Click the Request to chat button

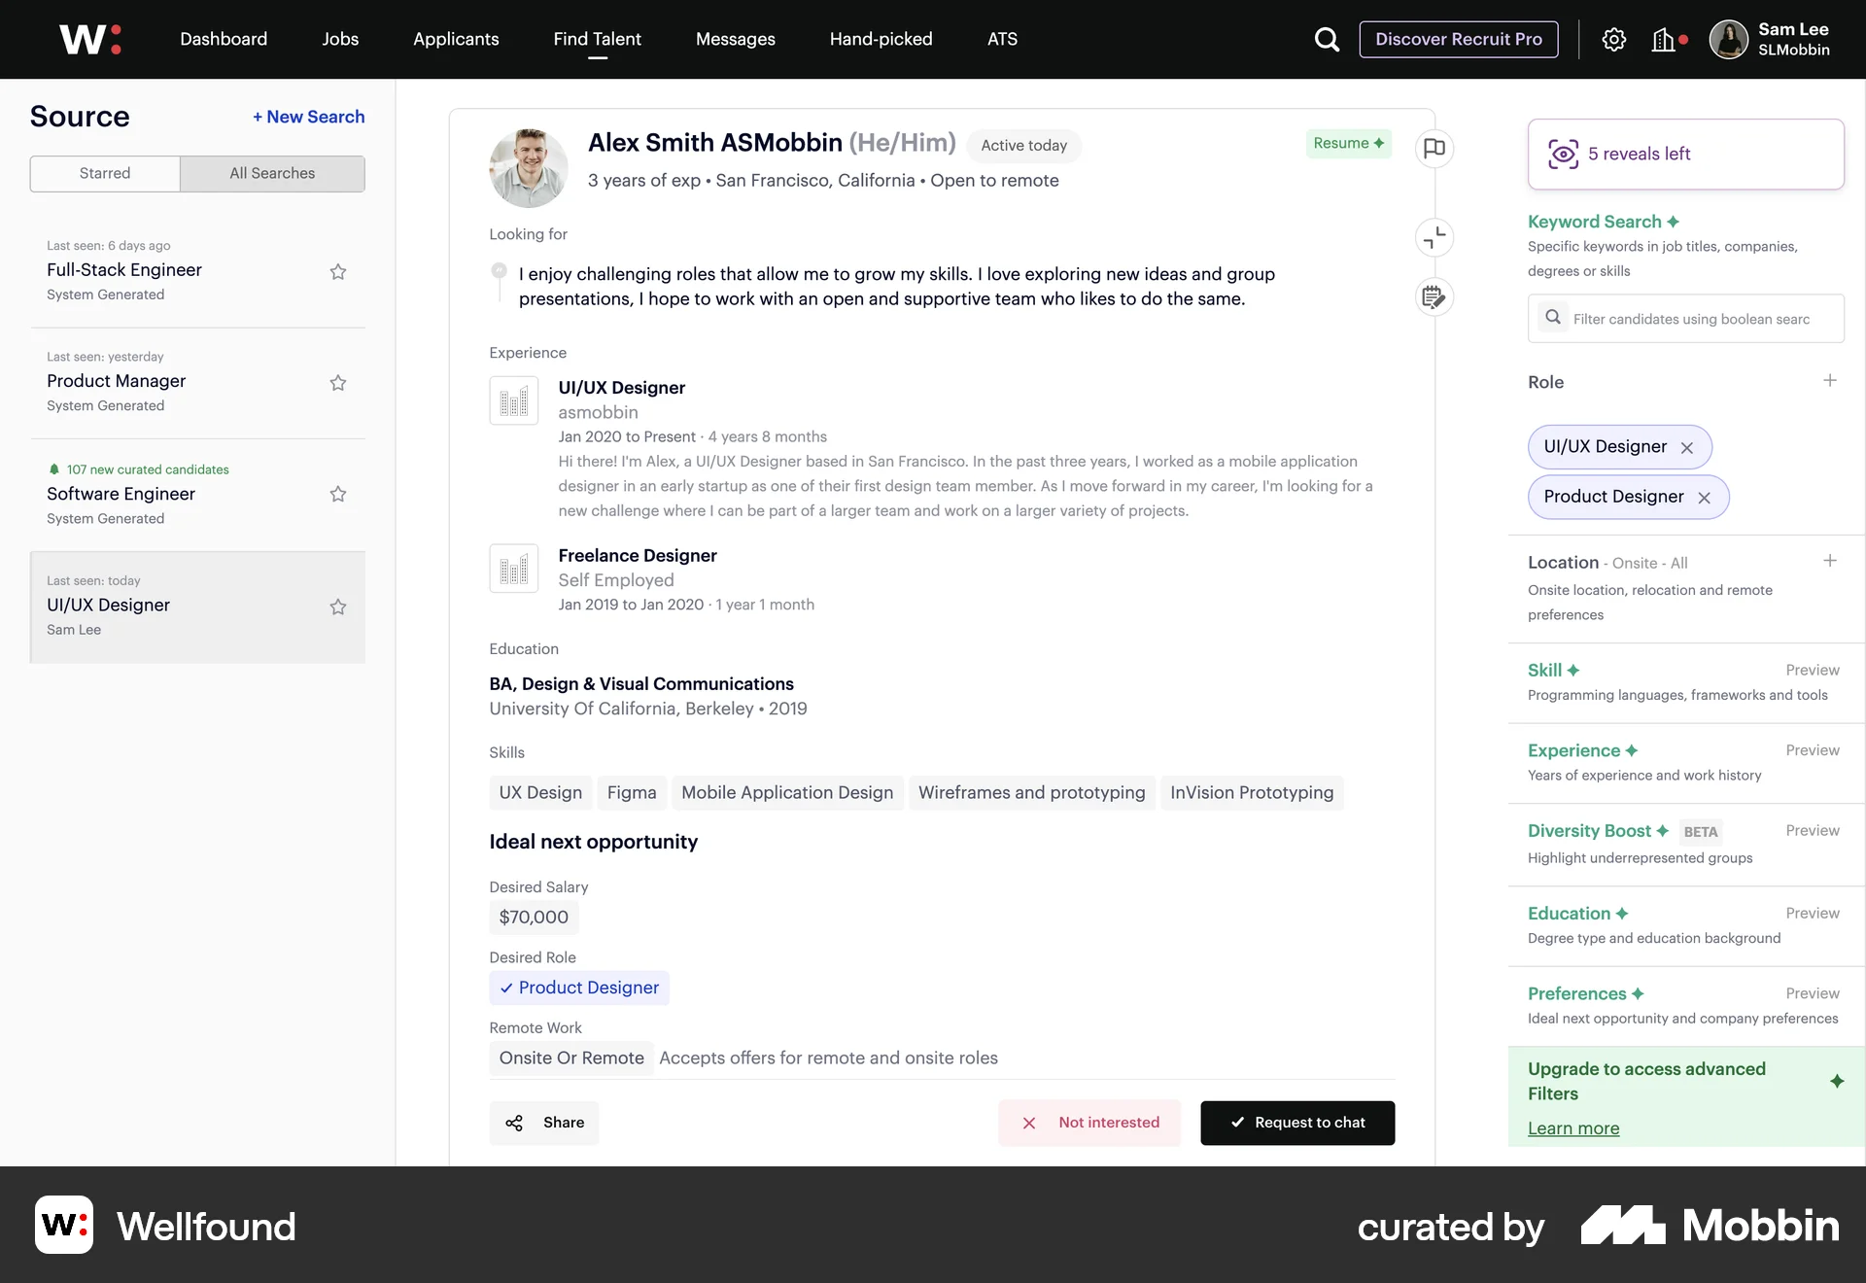coord(1297,1123)
